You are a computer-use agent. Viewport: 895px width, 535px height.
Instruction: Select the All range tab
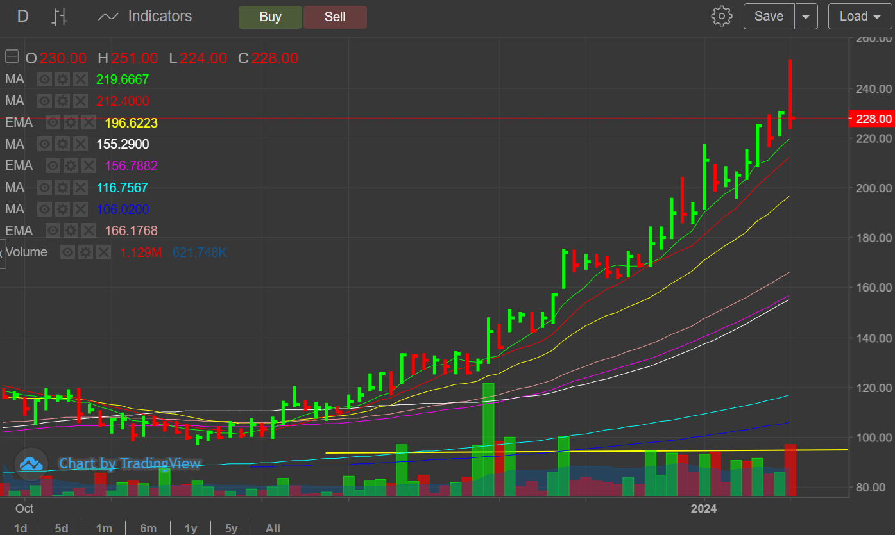273,528
